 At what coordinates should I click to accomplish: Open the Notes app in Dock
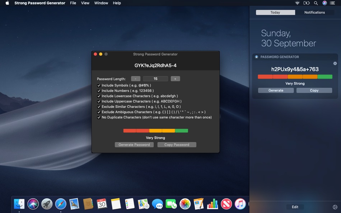[x=116, y=204]
